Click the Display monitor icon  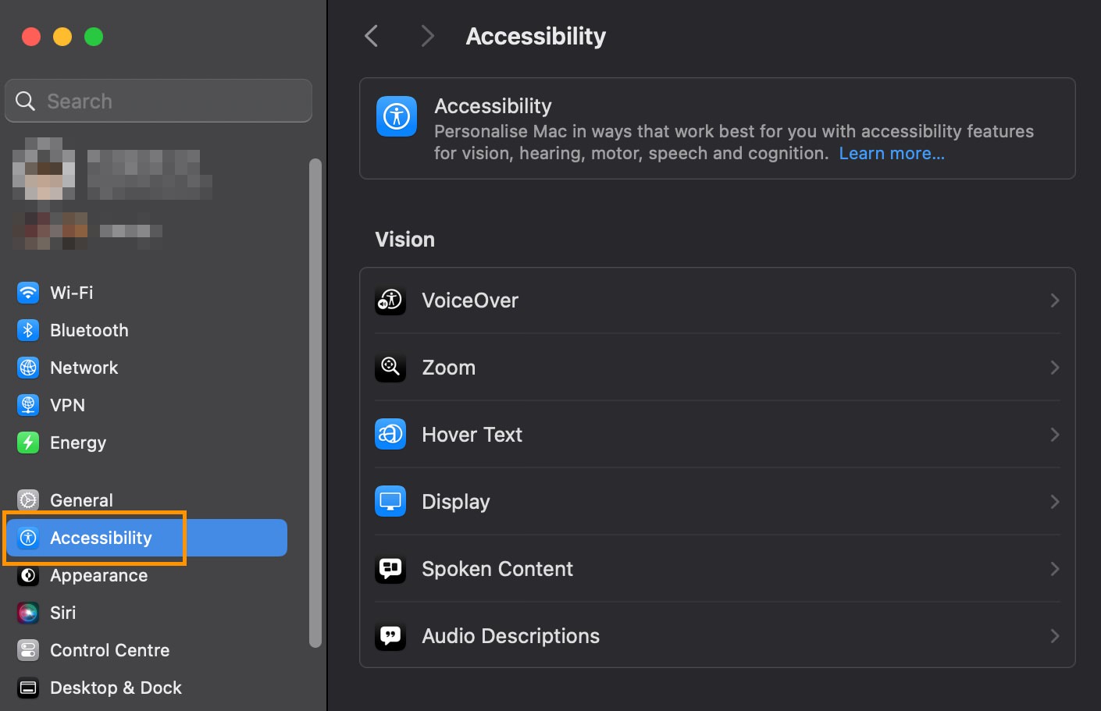coord(390,502)
